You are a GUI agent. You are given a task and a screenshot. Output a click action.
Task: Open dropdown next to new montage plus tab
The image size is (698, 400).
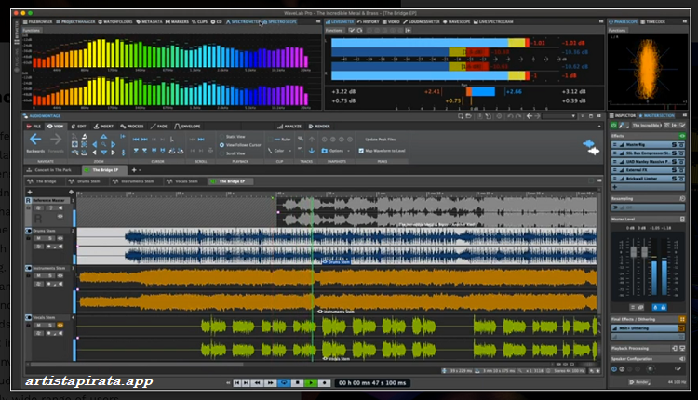[140, 170]
